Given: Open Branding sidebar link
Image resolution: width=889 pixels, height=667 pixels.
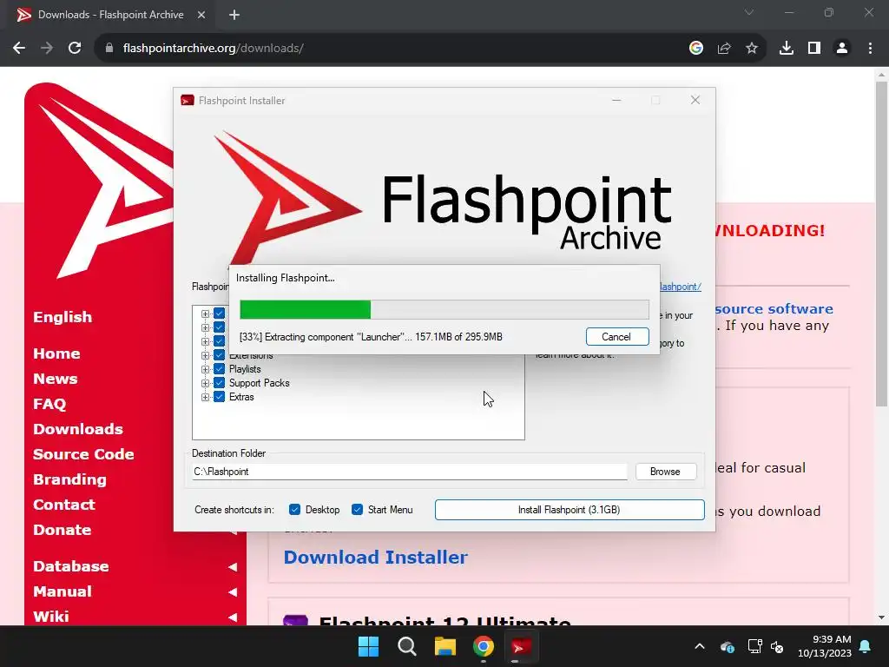Looking at the screenshot, I should coord(69,479).
